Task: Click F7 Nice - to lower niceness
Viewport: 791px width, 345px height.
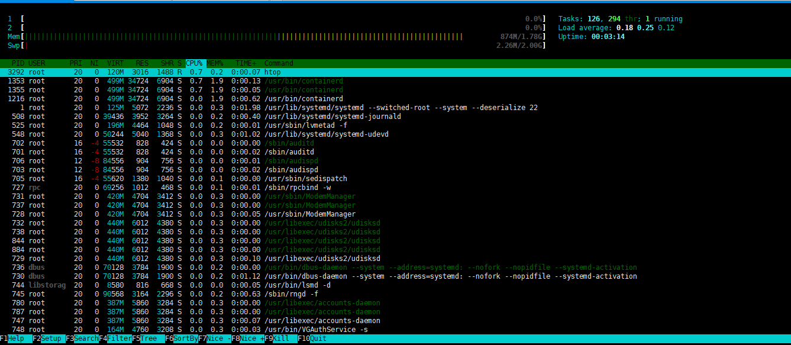Action: coord(215,338)
